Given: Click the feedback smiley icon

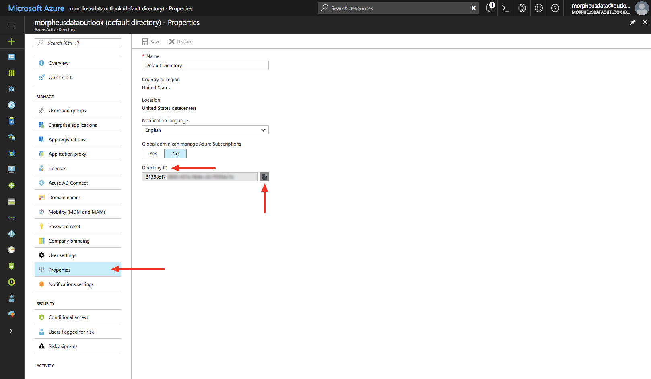Looking at the screenshot, I should [539, 8].
